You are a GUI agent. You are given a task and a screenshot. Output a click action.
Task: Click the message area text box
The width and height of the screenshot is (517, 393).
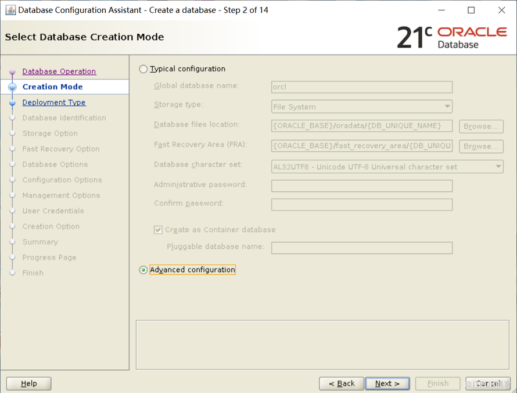(x=322, y=345)
